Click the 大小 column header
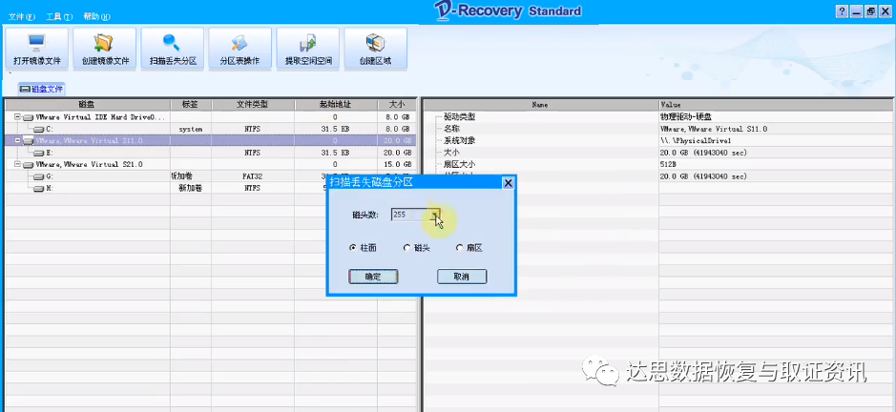The image size is (896, 412). pyautogui.click(x=397, y=105)
